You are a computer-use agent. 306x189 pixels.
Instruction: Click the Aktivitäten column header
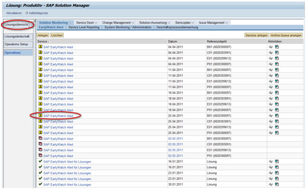(274, 41)
